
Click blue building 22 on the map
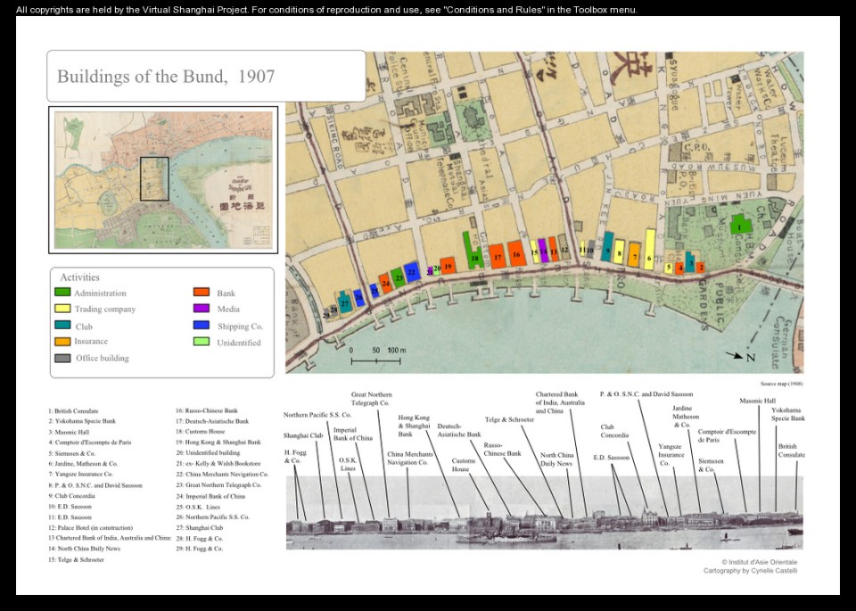[x=412, y=271]
